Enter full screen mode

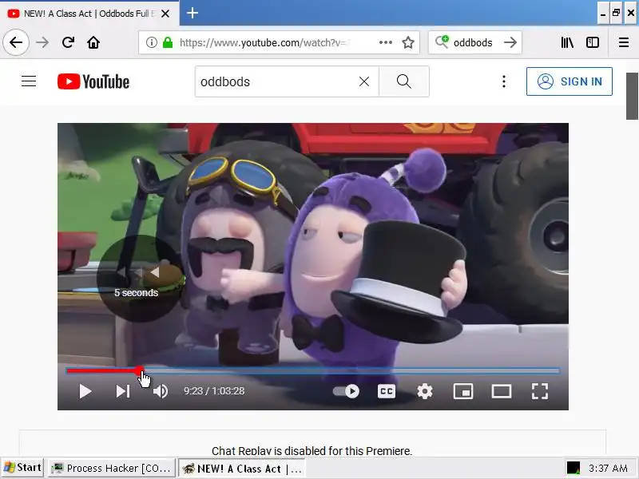(540, 391)
